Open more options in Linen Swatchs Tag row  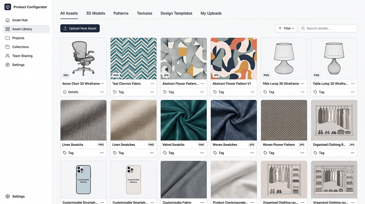(x=102, y=153)
